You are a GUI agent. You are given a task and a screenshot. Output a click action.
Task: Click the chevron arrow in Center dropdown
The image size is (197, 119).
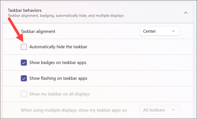(x=173, y=31)
